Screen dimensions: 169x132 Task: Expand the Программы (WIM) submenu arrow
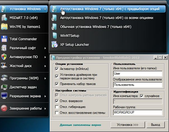[45, 78]
